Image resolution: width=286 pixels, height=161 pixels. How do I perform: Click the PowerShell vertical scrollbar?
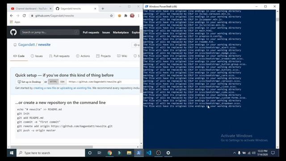point(278,19)
